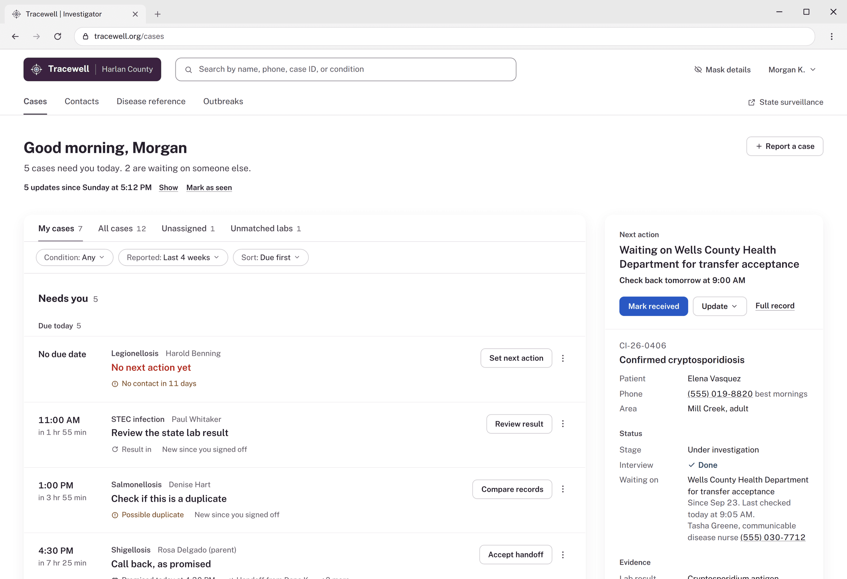Click Accept handoff button
The height and width of the screenshot is (579, 847).
[x=516, y=555]
